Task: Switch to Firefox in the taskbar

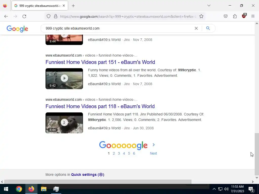Action: [x=31, y=189]
